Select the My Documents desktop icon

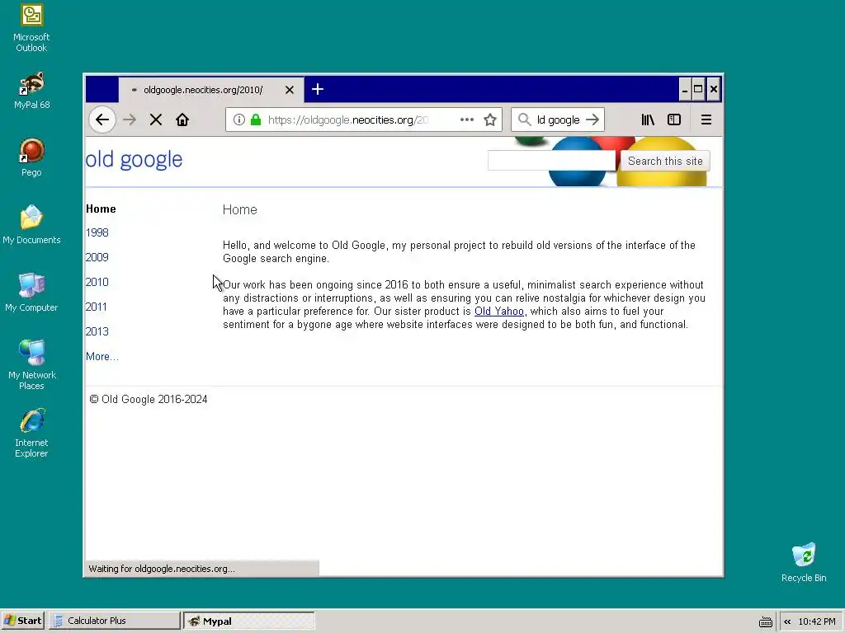(x=31, y=224)
